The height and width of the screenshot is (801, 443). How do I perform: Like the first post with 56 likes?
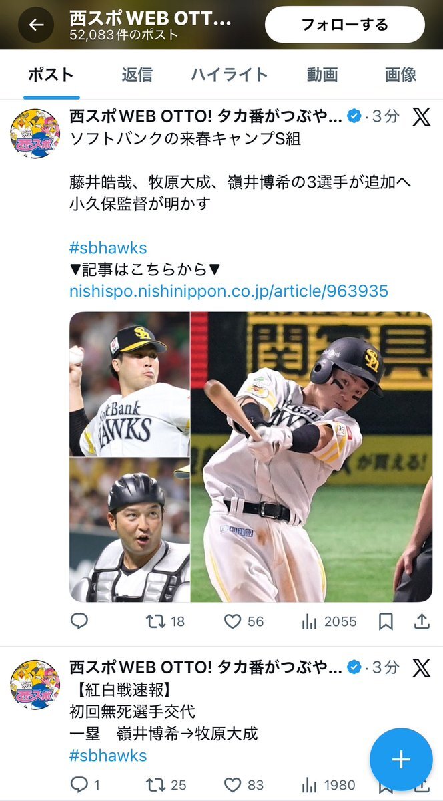point(244,621)
